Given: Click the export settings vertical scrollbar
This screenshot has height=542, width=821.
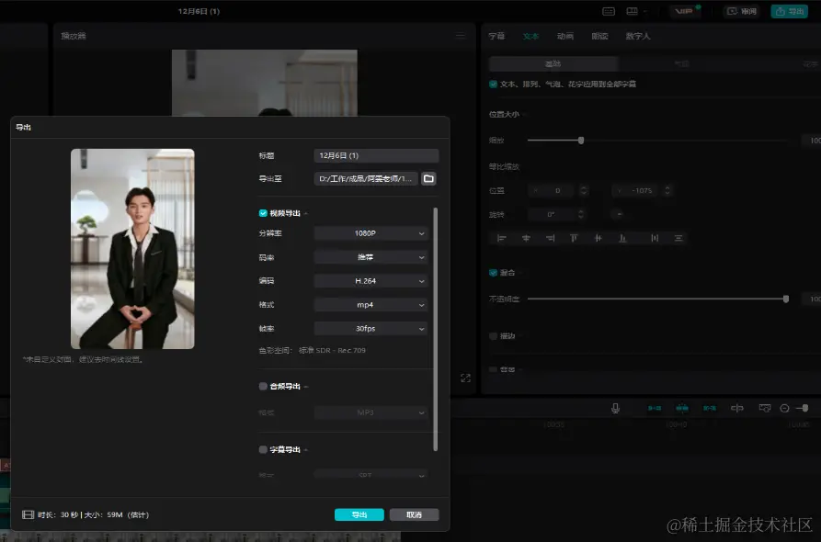Looking at the screenshot, I should click(436, 329).
